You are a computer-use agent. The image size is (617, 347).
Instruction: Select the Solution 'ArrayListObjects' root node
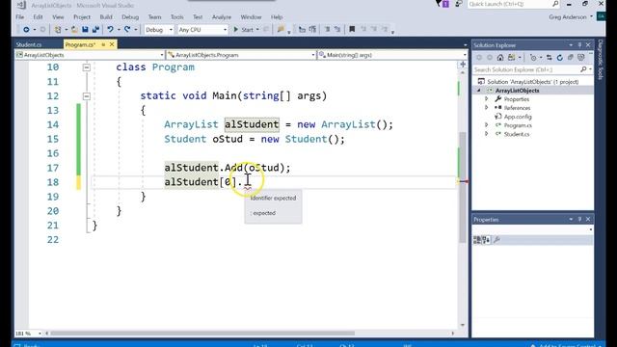click(533, 82)
